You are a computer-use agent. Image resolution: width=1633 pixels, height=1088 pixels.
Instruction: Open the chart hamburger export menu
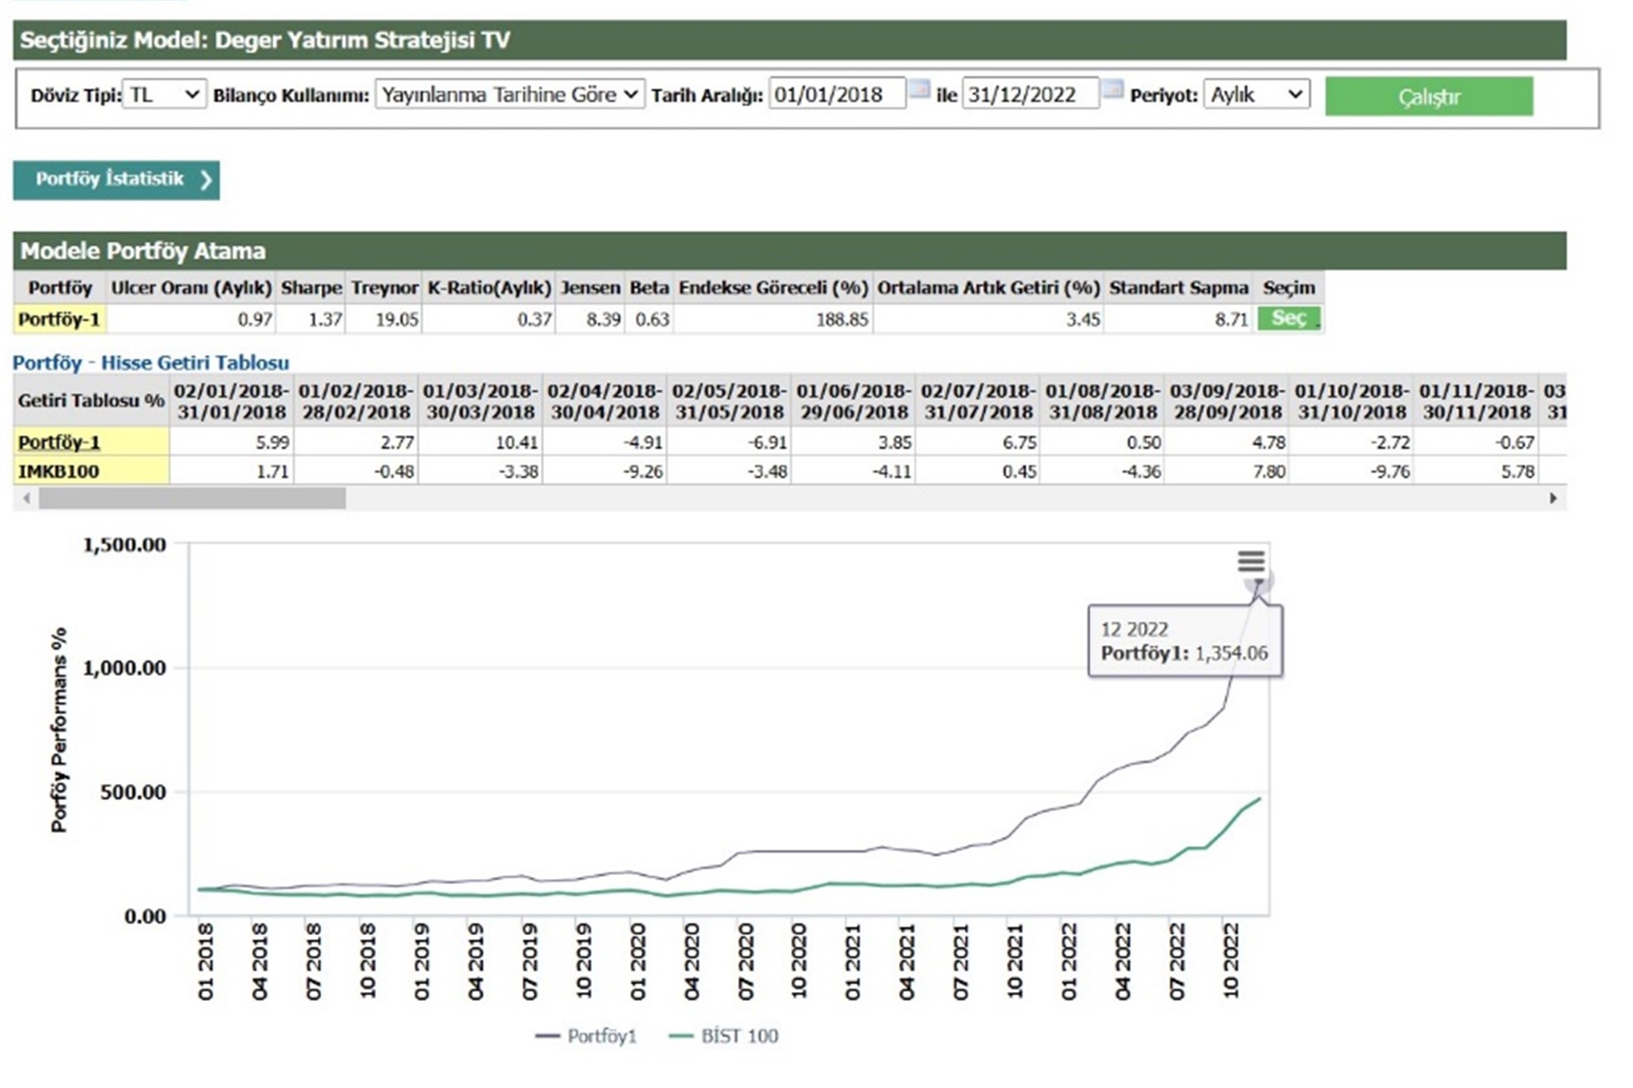click(x=1251, y=562)
